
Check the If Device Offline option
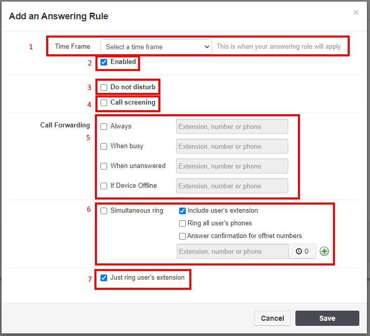click(104, 186)
